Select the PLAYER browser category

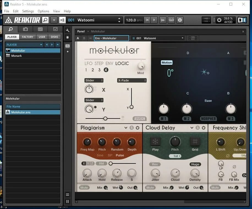point(12,37)
